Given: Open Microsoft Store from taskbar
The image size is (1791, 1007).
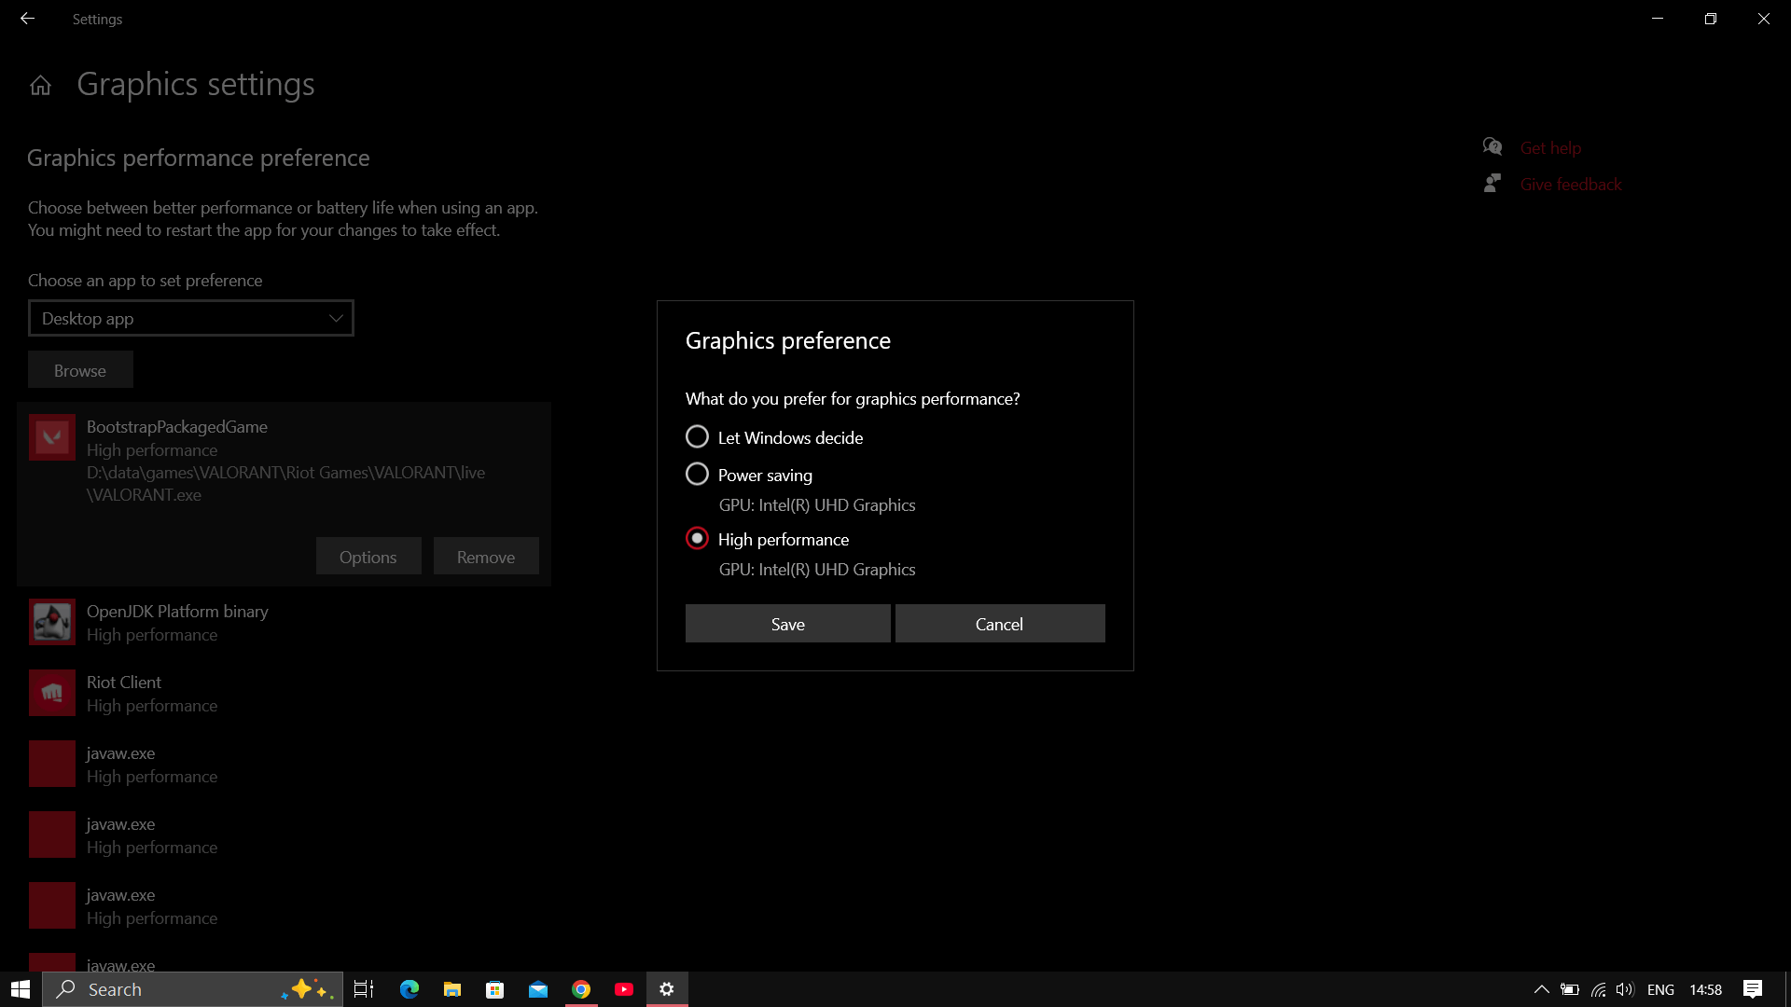Looking at the screenshot, I should coord(495,989).
